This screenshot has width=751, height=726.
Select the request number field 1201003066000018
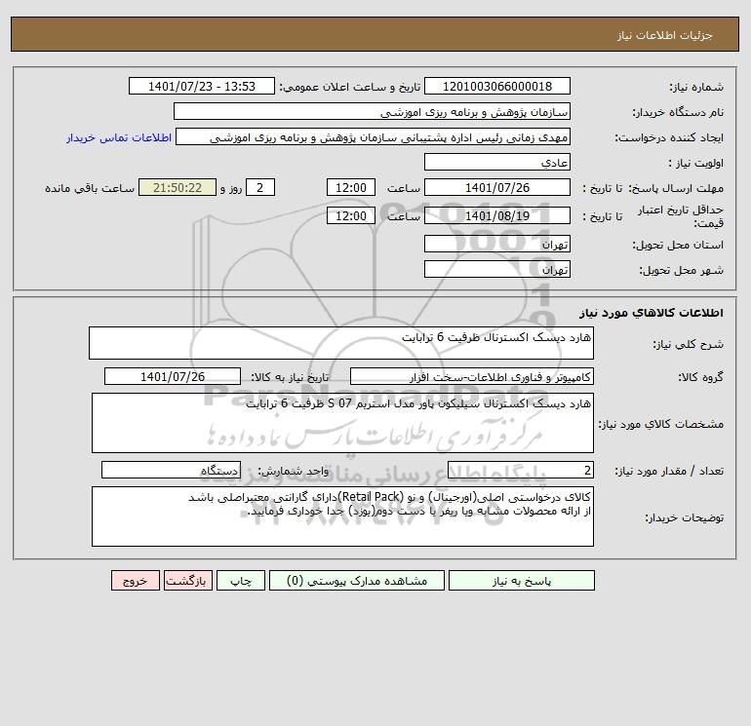point(497,86)
